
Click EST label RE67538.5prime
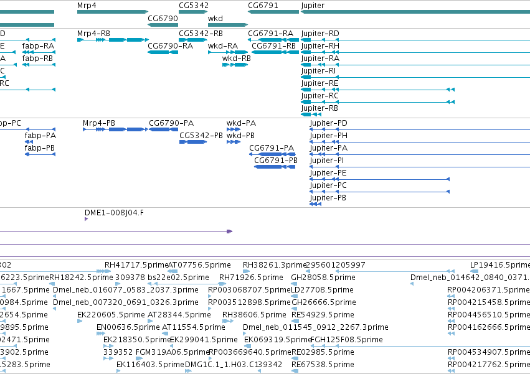pyautogui.click(x=323, y=365)
